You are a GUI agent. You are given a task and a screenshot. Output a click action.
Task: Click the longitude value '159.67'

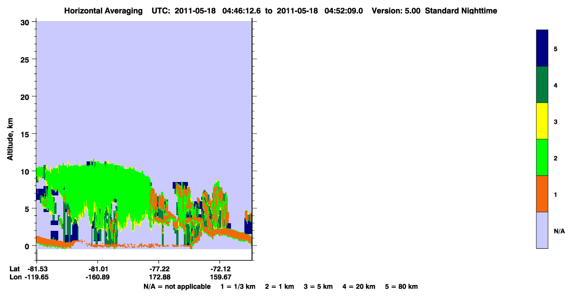(220, 277)
